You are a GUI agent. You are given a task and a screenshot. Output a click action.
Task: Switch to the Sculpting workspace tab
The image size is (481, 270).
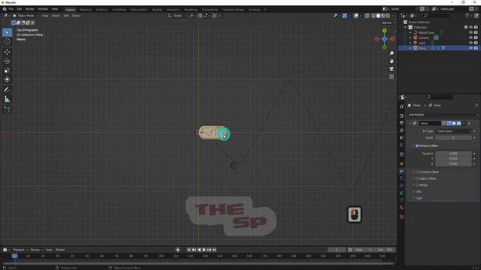coord(102,10)
